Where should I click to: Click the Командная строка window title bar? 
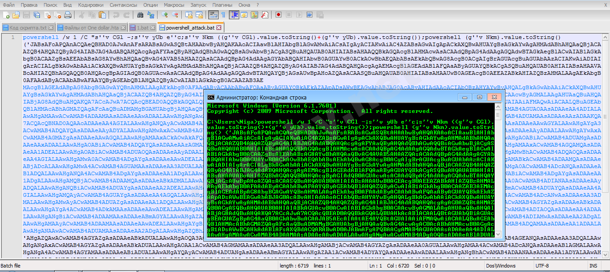(355, 97)
